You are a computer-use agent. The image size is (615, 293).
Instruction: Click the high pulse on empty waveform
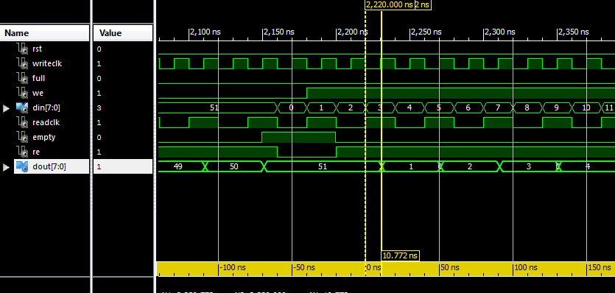click(x=299, y=137)
